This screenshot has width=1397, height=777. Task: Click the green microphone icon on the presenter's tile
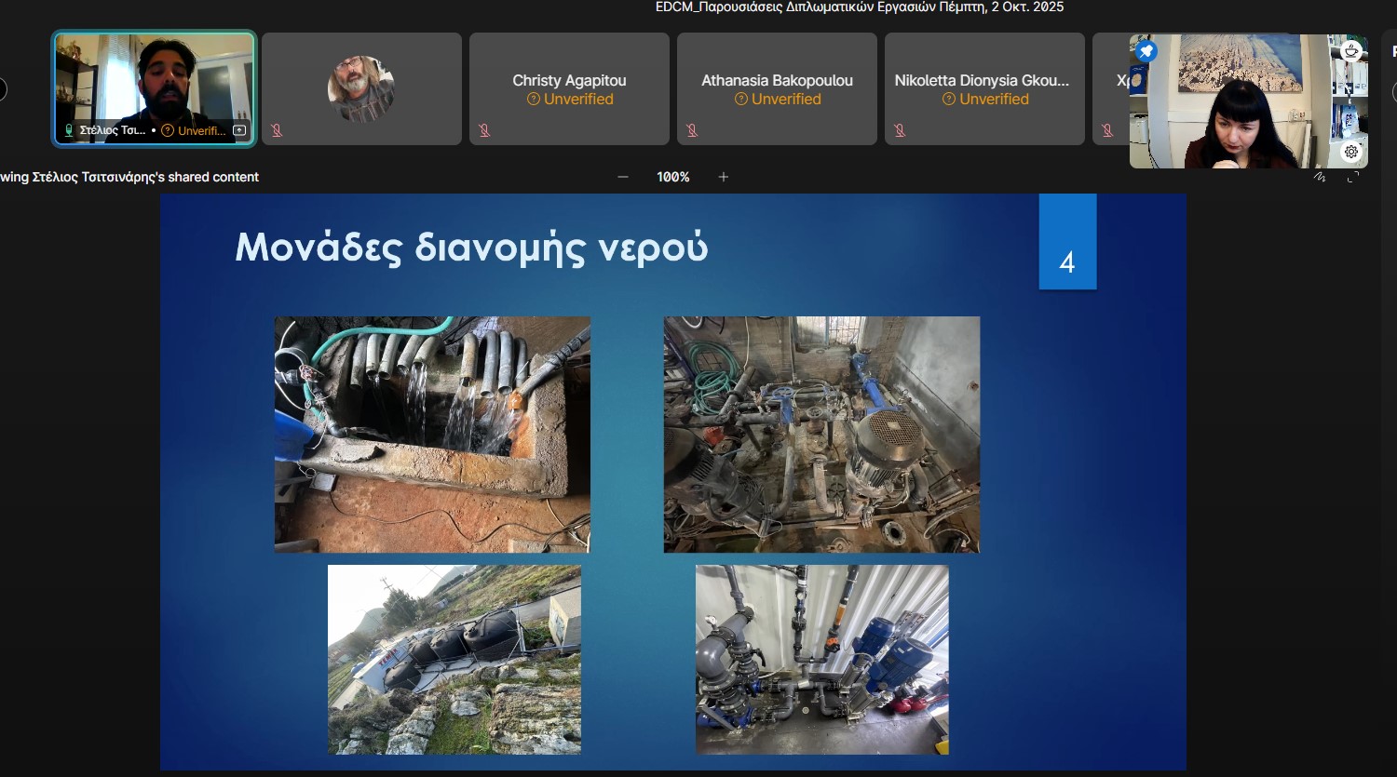(x=69, y=131)
